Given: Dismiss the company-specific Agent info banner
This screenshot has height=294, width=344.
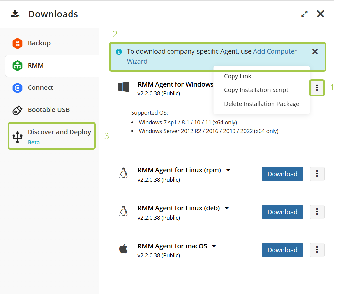Looking at the screenshot, I should pos(315,52).
